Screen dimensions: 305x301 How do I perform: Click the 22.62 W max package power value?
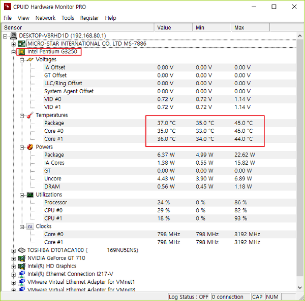(245, 155)
